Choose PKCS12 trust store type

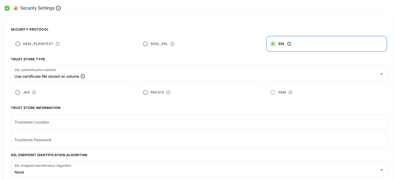[x=145, y=92]
